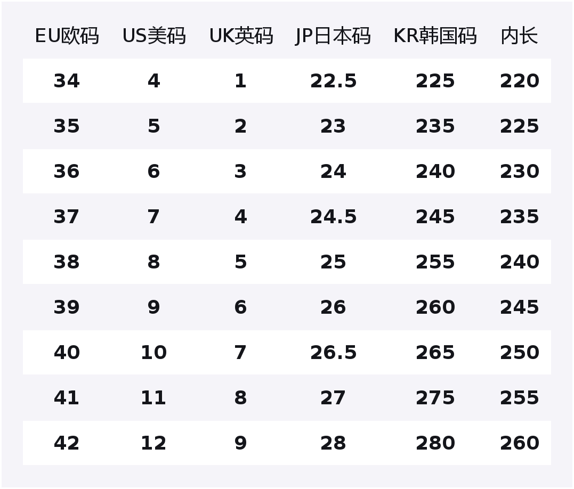Select EU size 34 cell
This screenshot has width=574, height=489.
(x=67, y=81)
